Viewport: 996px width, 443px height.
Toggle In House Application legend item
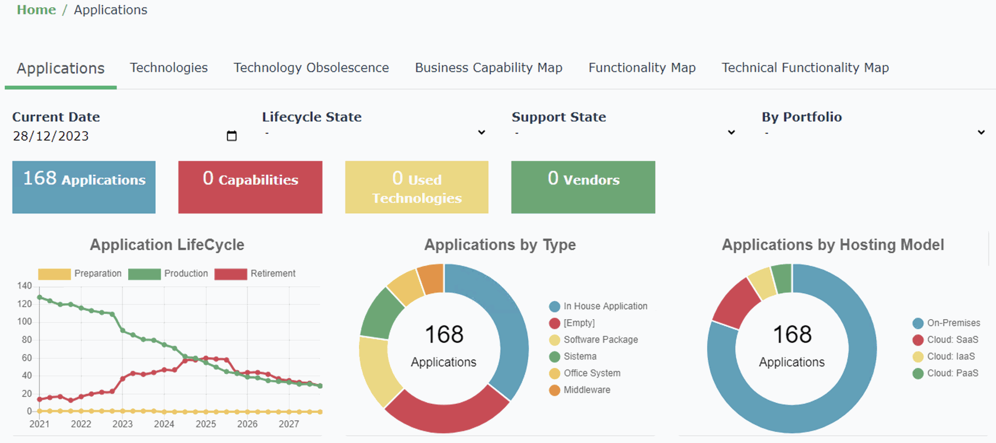[x=598, y=306]
